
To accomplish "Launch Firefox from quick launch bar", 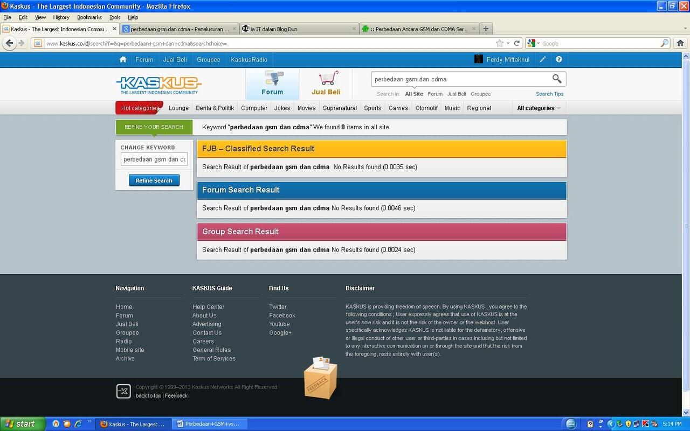I will pyautogui.click(x=67, y=424).
